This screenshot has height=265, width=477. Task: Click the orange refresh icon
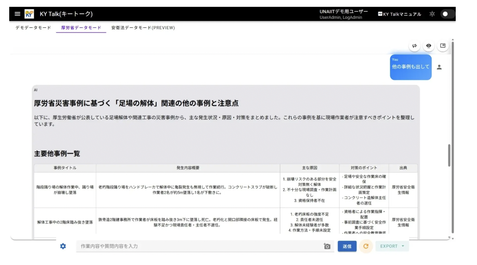pos(366,246)
